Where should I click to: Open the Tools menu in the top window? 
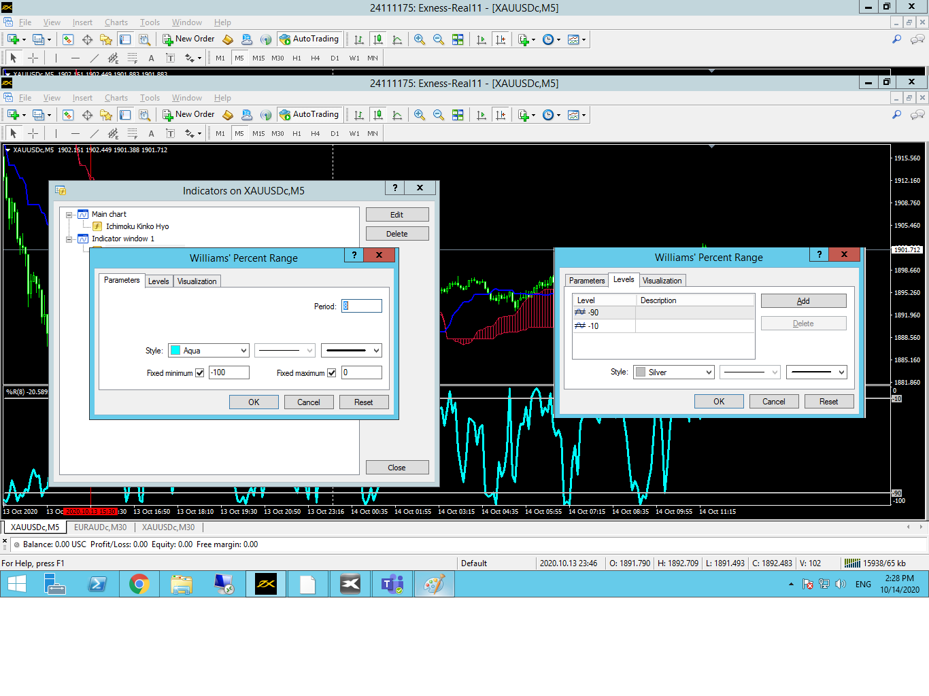(x=150, y=22)
